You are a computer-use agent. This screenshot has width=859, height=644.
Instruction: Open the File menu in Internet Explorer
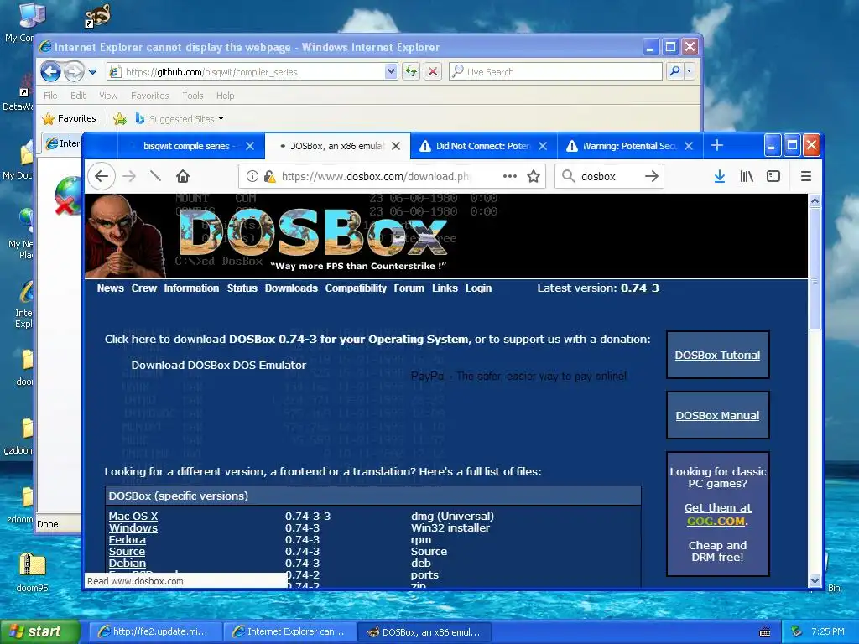click(50, 96)
